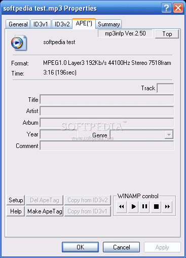Switch to the General tab

18,24
